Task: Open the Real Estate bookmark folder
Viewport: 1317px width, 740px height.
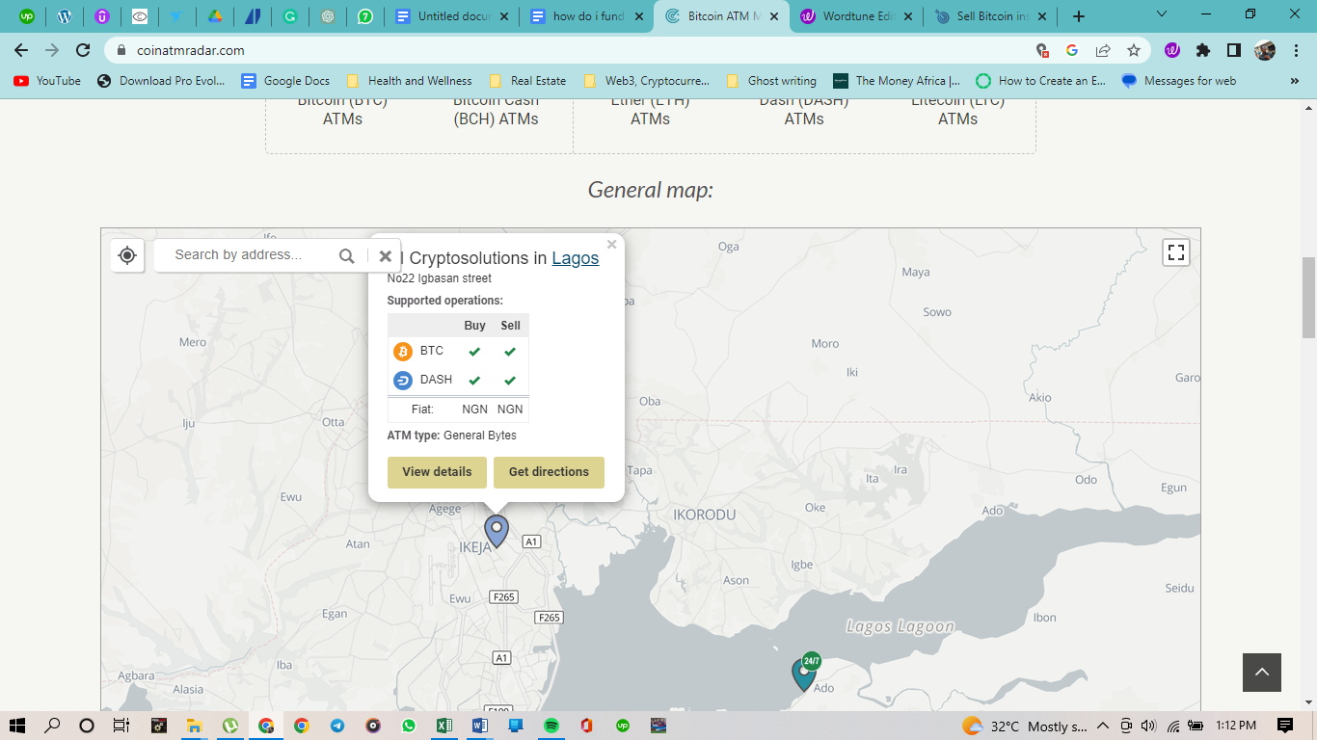Action: click(x=527, y=81)
